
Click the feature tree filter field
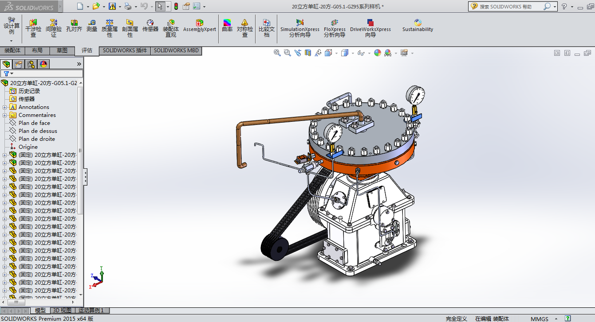pos(42,74)
